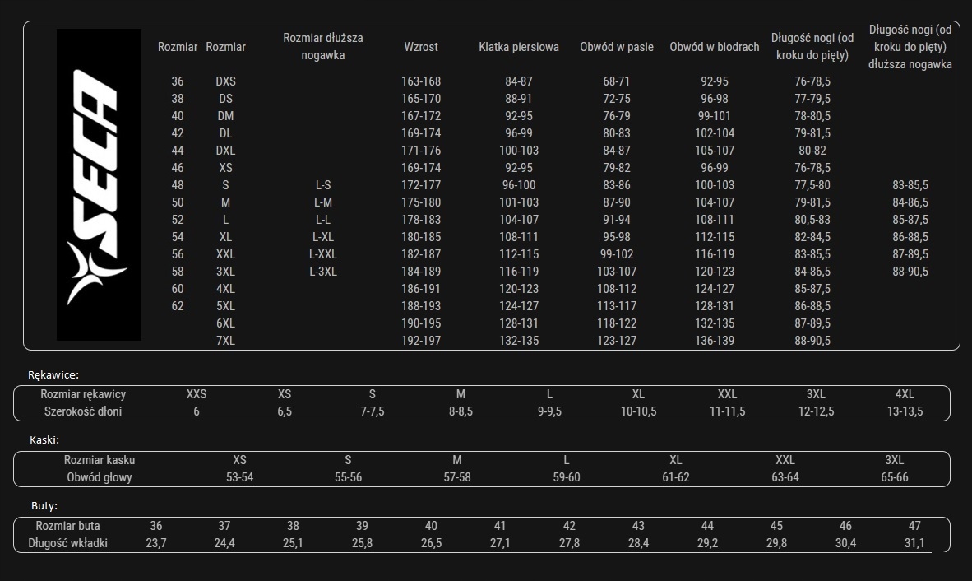Viewport: 972px width, 581px height.
Task: Click the 'Obwód w pasie' header
Action: [617, 47]
